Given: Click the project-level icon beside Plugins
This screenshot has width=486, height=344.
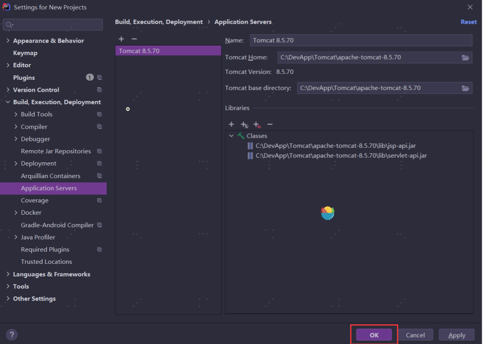Looking at the screenshot, I should pyautogui.click(x=99, y=78).
